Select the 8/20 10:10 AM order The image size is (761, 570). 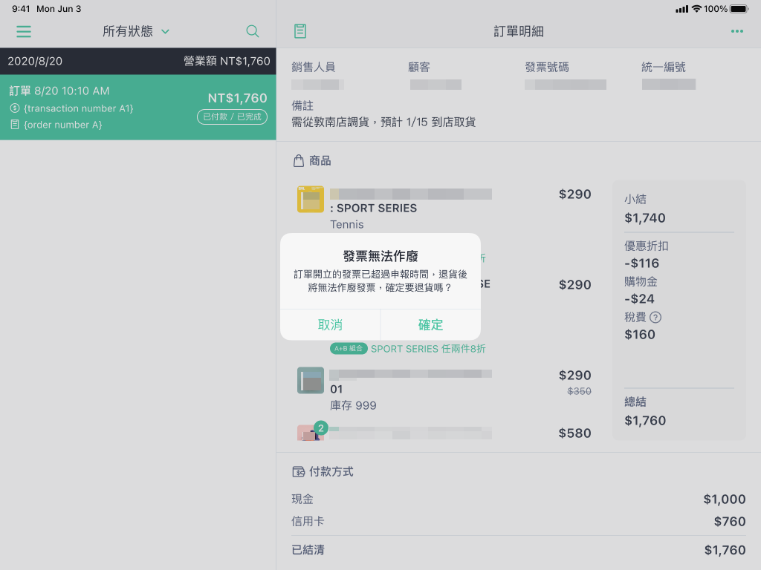pyautogui.click(x=137, y=107)
